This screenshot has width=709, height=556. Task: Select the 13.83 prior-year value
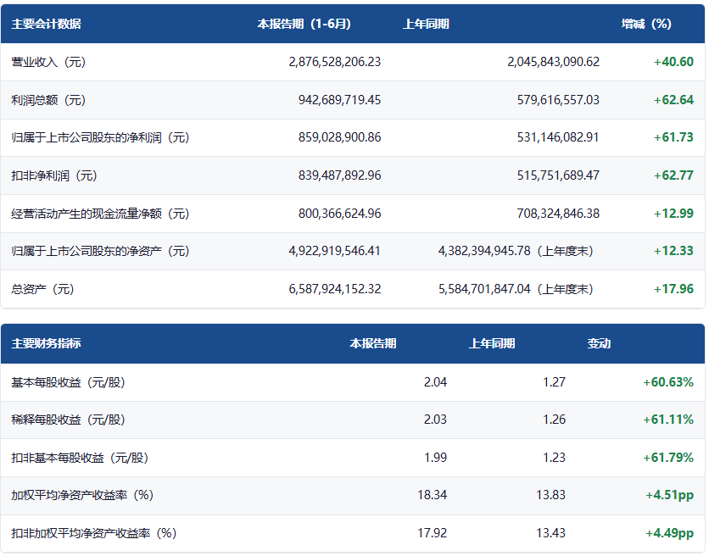tap(550, 495)
